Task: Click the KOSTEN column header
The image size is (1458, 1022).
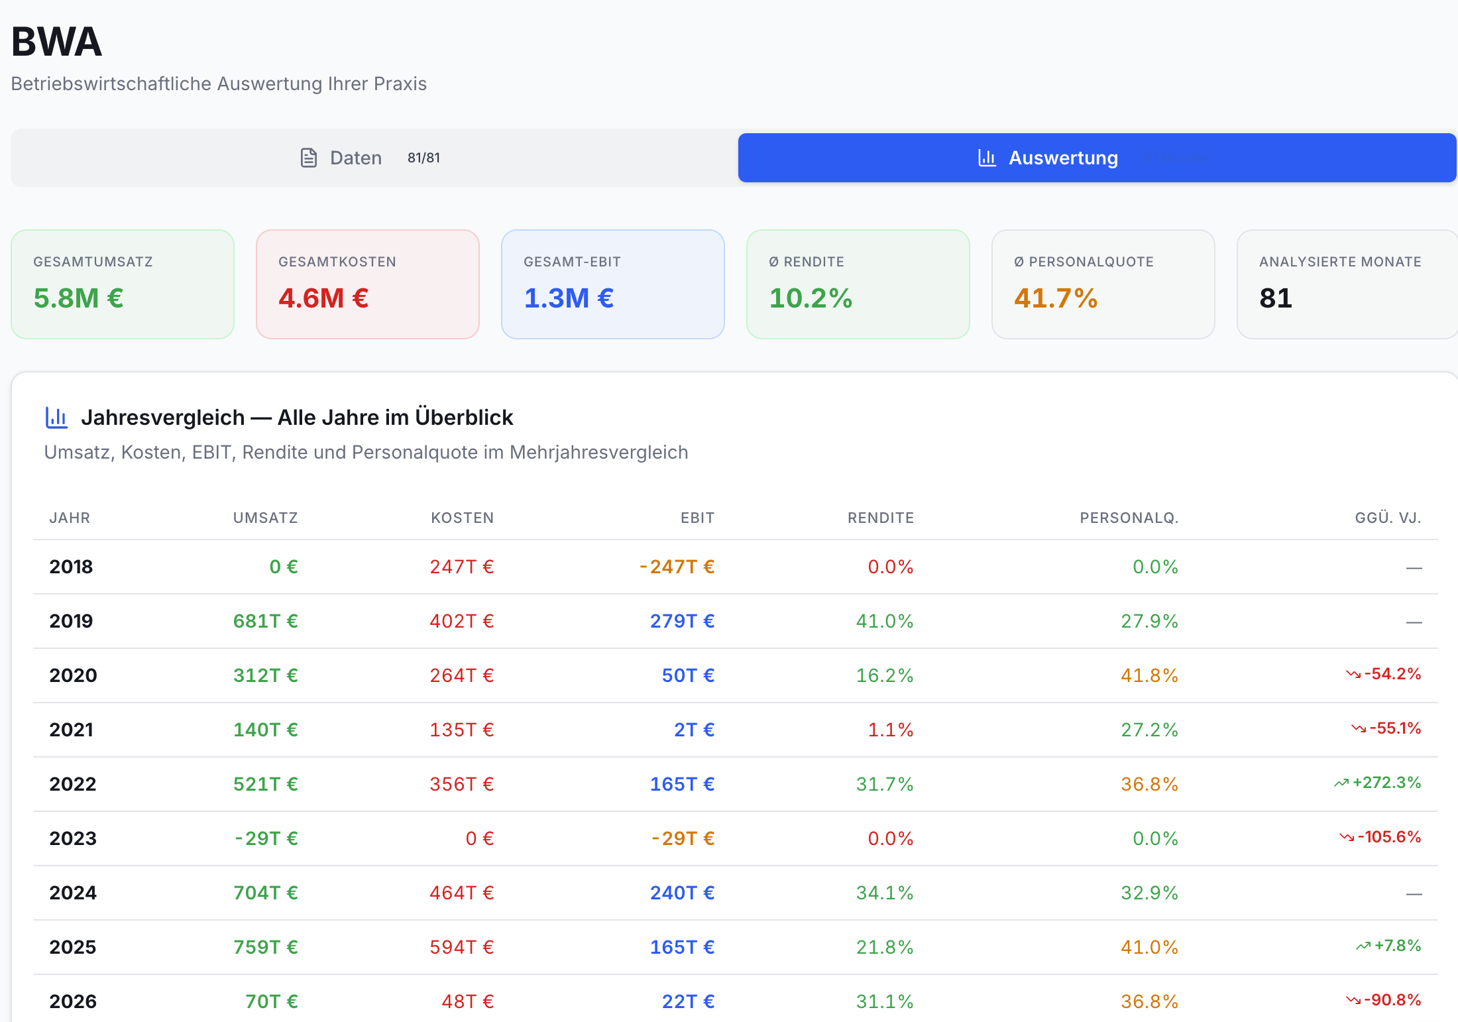Action: [x=463, y=518]
